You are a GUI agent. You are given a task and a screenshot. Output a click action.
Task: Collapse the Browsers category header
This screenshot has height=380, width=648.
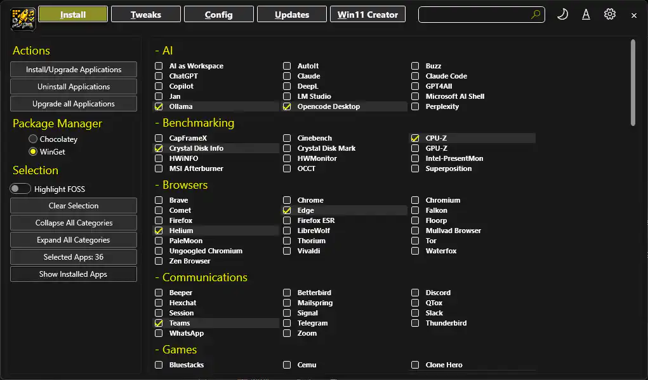pos(181,184)
